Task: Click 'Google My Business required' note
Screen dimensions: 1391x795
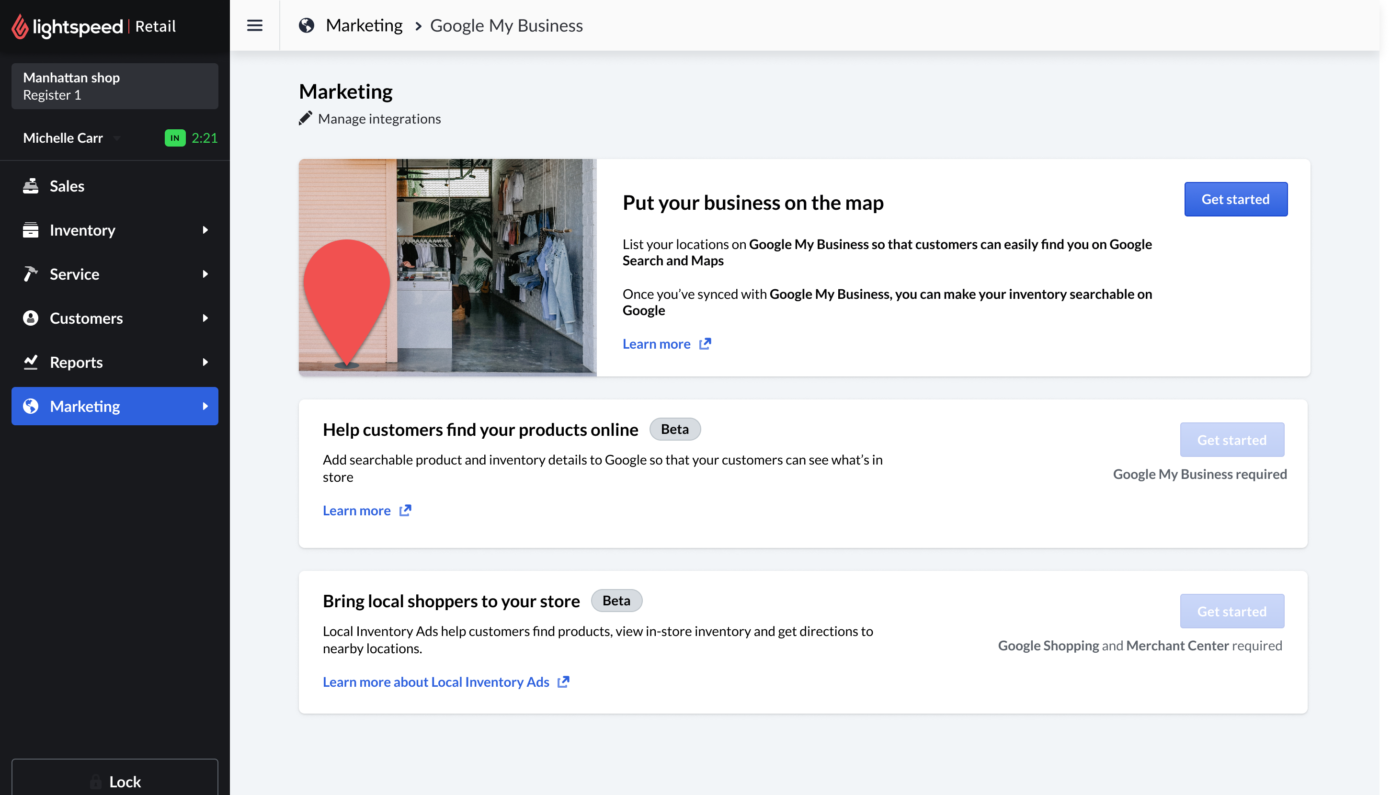Action: [x=1200, y=474]
